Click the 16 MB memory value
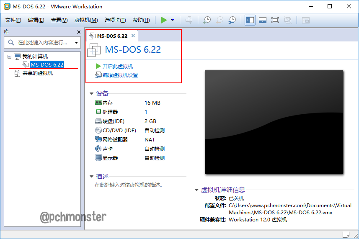The width and height of the screenshot is (359, 239). 152,103
